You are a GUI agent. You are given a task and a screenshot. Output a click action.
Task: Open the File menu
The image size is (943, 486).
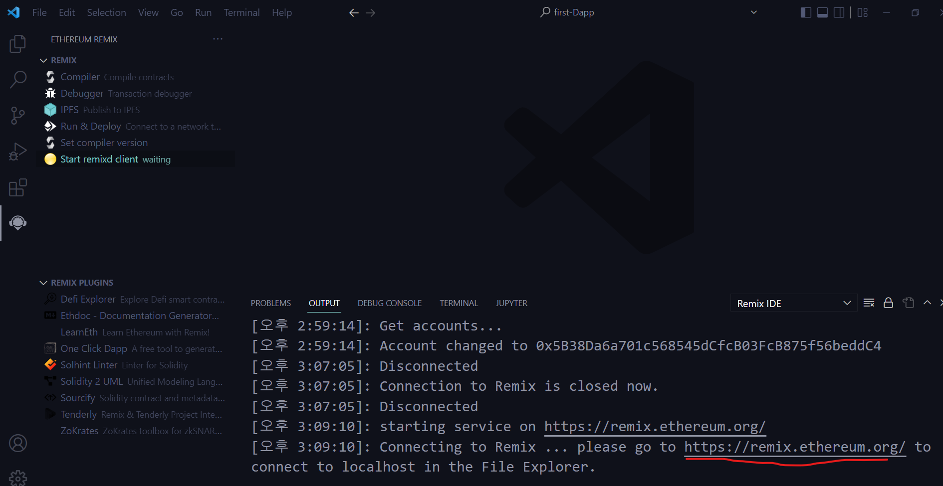pyautogui.click(x=39, y=12)
